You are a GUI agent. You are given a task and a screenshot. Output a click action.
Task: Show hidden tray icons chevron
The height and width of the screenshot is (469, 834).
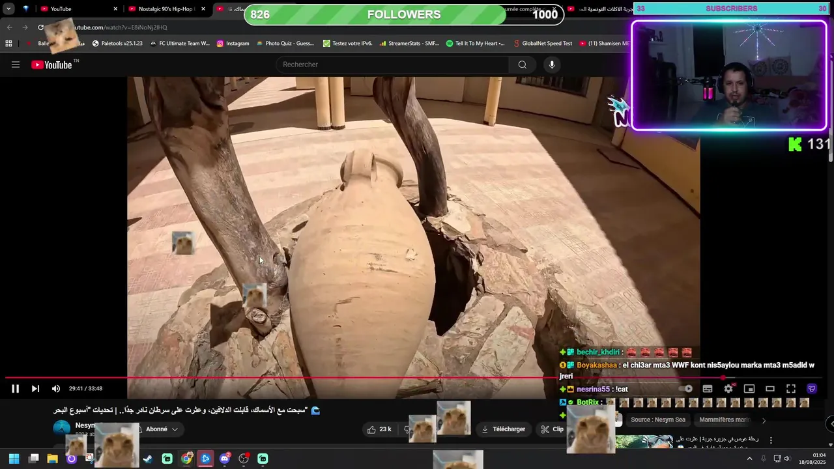749,459
